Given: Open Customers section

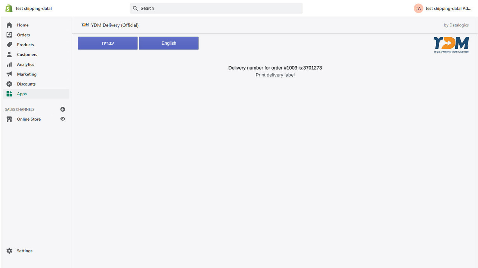Looking at the screenshot, I should click(27, 54).
